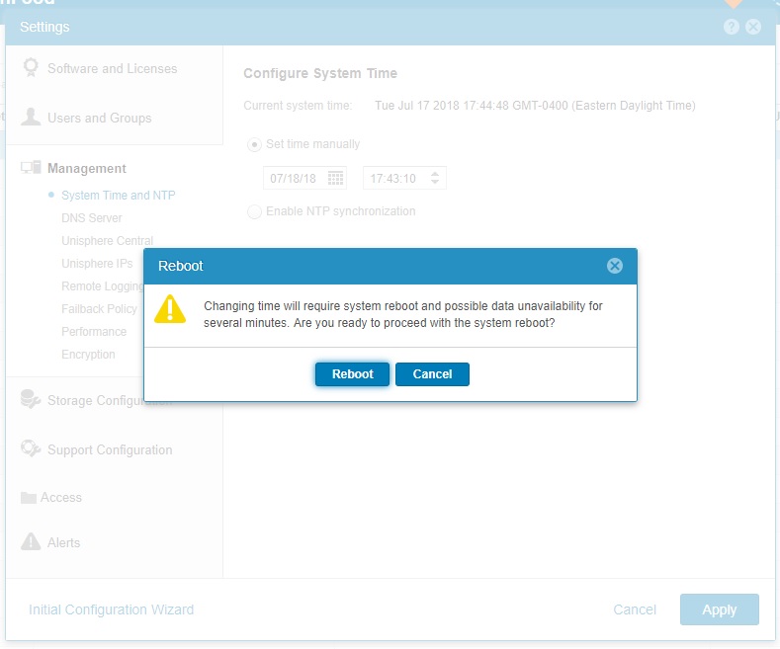The width and height of the screenshot is (780, 649).
Task: Click the current system time value text
Action: click(535, 106)
